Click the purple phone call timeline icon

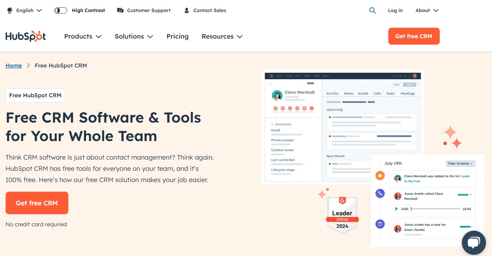pyautogui.click(x=380, y=193)
